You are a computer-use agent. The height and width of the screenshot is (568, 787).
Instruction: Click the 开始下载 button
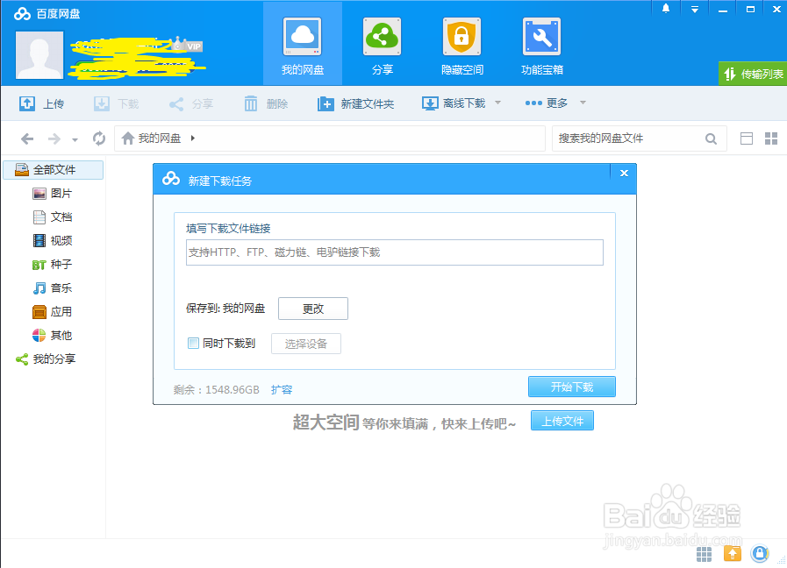(x=572, y=387)
